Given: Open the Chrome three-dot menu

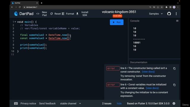Looking at the screenshot, I should coord(178,7).
